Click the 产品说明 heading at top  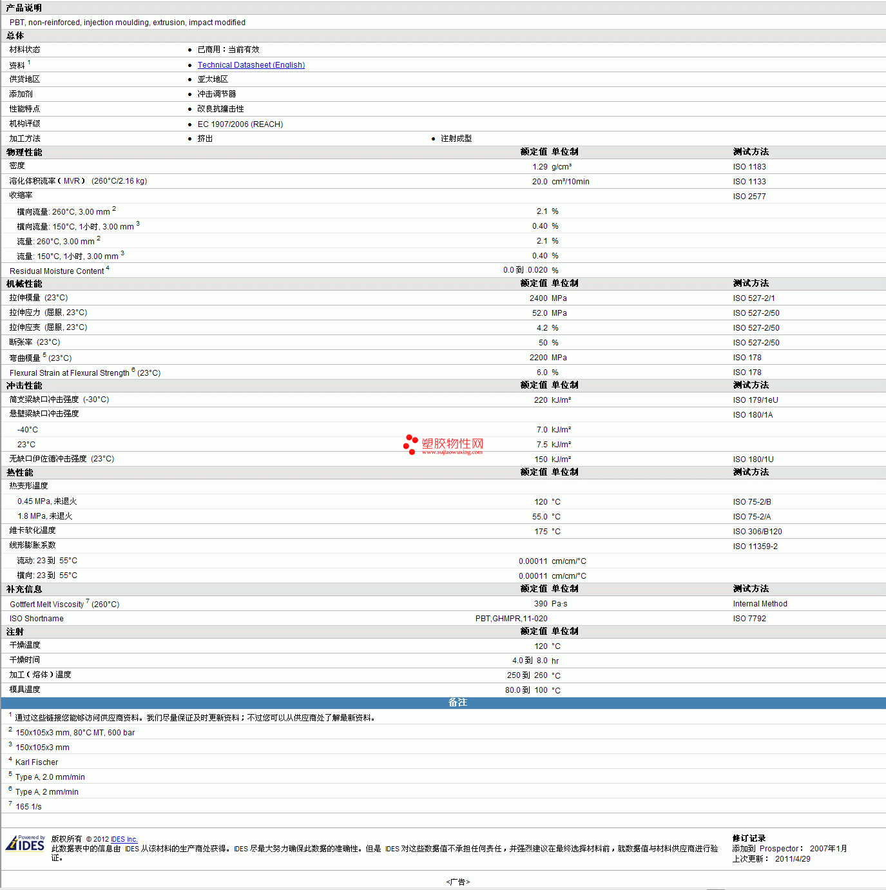(x=24, y=8)
